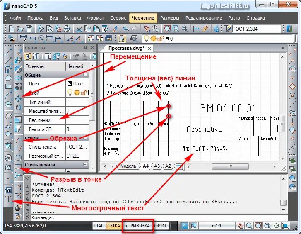
Task: Click the quick select funnel icon in Свойства
Action: pyautogui.click(x=65, y=56)
